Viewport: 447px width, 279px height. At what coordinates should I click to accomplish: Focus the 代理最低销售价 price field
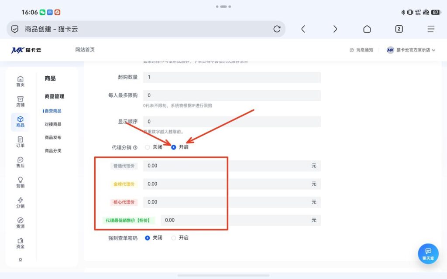(241, 220)
